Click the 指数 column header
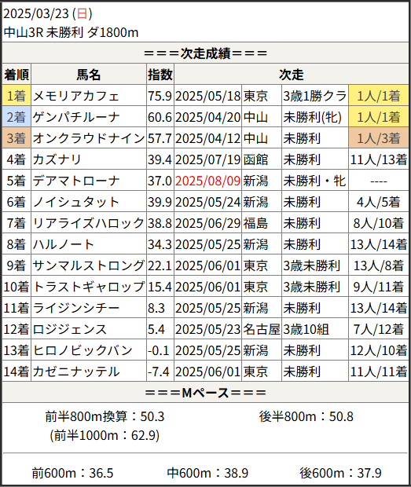This screenshot has height=487, width=411. [x=160, y=75]
